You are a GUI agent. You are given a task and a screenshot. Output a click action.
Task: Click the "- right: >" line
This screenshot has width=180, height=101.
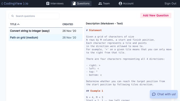pyautogui.click(x=93, y=65)
